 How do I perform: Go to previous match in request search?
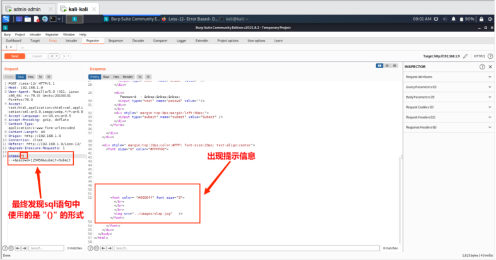click(x=18, y=248)
